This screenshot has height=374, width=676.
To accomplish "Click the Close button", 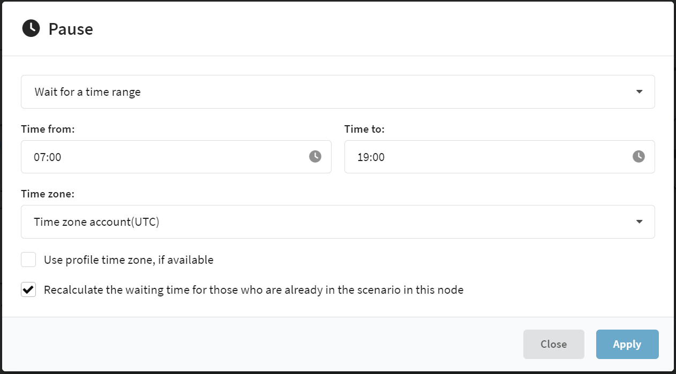I will point(553,344).
